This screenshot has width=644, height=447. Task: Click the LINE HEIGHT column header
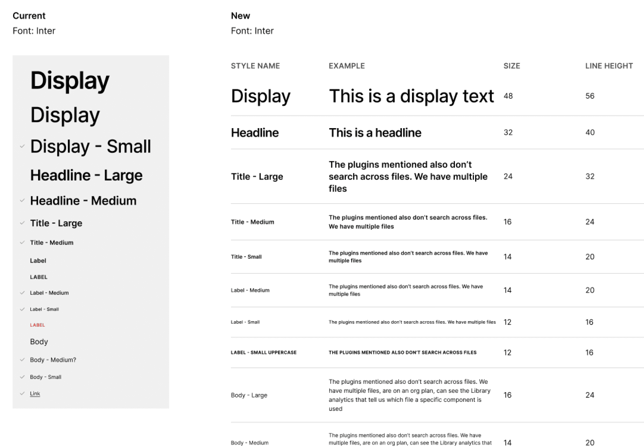(609, 66)
